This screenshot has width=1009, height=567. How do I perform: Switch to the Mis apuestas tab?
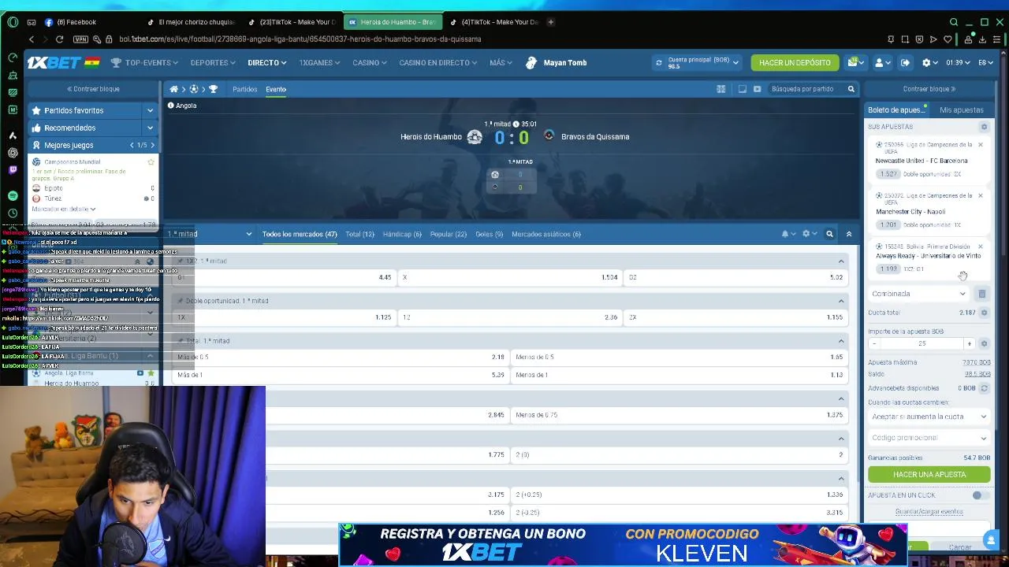pyautogui.click(x=962, y=109)
